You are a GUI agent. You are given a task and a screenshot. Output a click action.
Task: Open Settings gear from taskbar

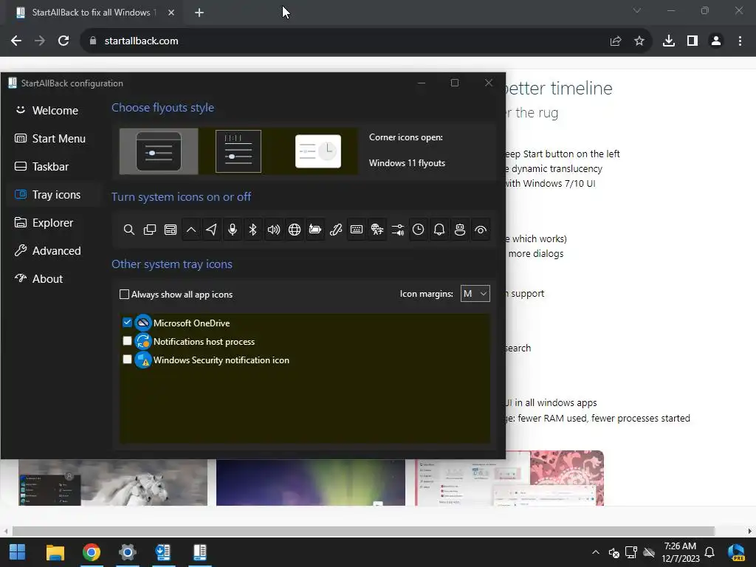tap(127, 552)
